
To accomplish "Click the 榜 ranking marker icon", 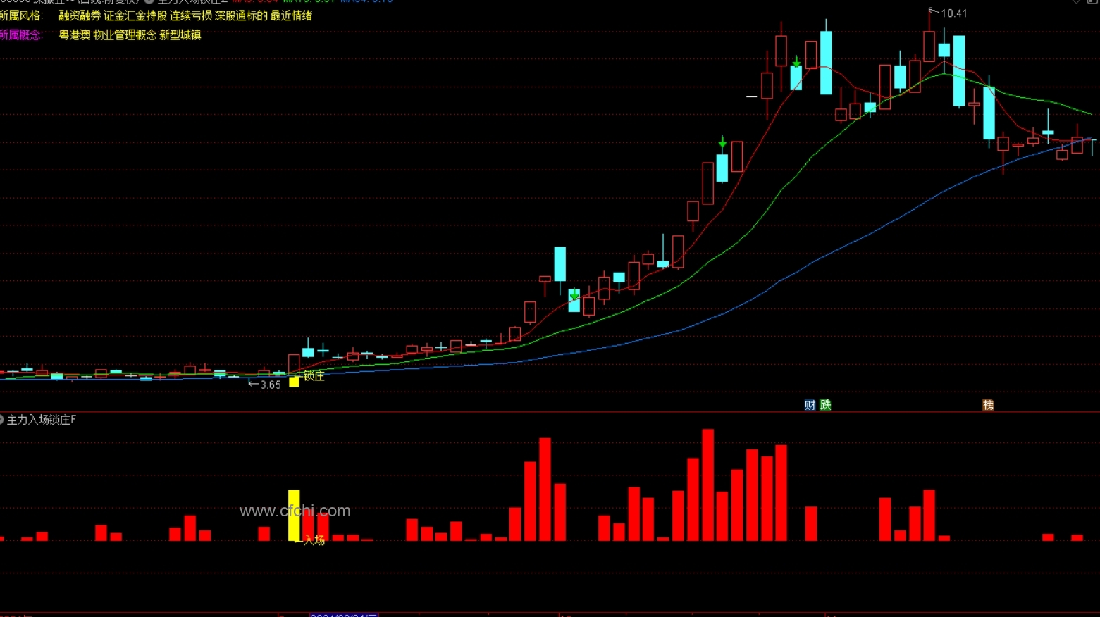I will (x=988, y=405).
